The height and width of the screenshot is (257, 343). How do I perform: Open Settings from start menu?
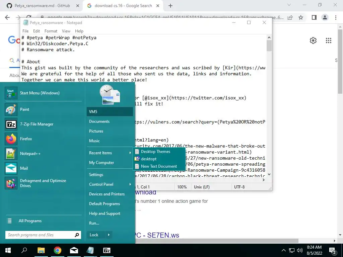[x=110, y=175]
